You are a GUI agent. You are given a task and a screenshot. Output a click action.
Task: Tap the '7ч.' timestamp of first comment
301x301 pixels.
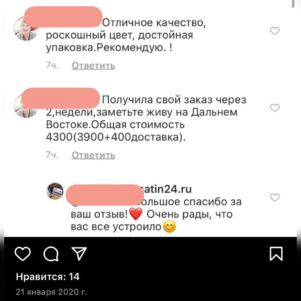tap(52, 65)
